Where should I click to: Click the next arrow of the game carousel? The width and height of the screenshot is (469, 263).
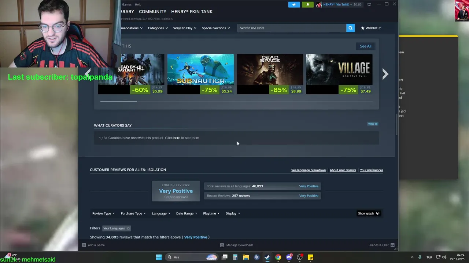pyautogui.click(x=385, y=74)
